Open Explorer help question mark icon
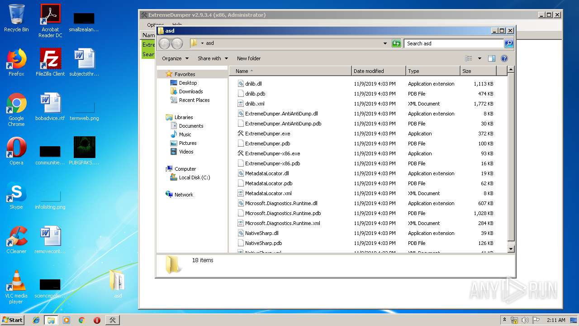 (504, 58)
